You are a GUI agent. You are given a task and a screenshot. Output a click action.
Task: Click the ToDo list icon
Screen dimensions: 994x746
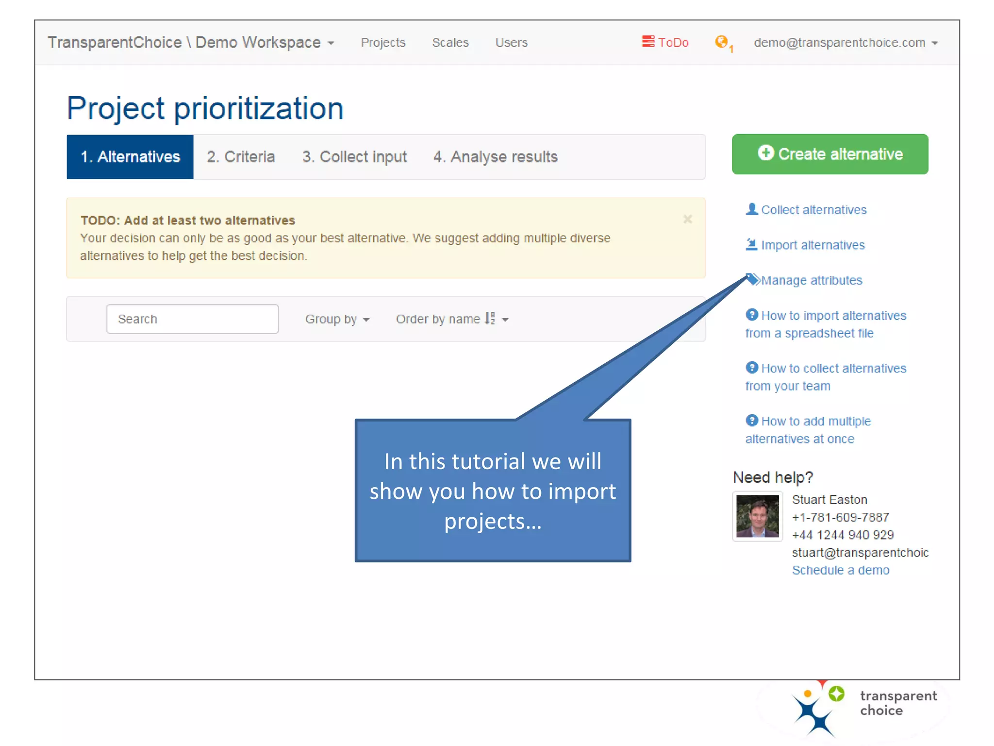point(648,42)
